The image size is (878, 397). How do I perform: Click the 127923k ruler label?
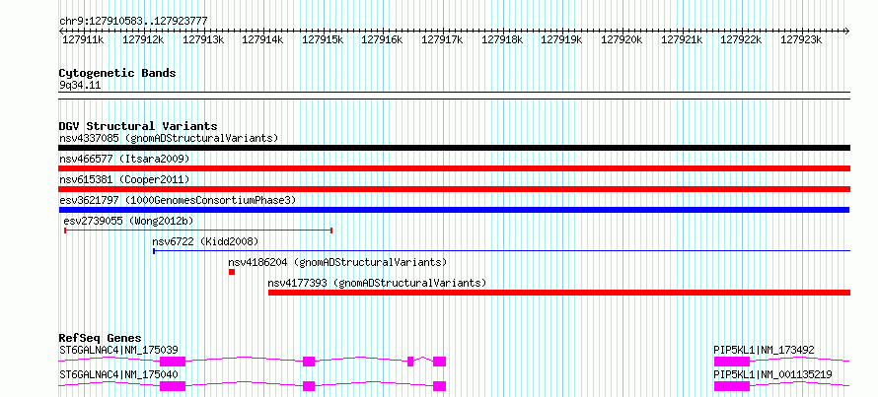click(801, 39)
